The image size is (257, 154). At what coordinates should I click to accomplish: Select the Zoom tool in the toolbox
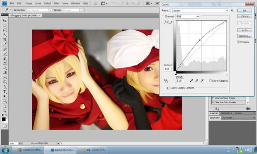click(x=5, y=111)
